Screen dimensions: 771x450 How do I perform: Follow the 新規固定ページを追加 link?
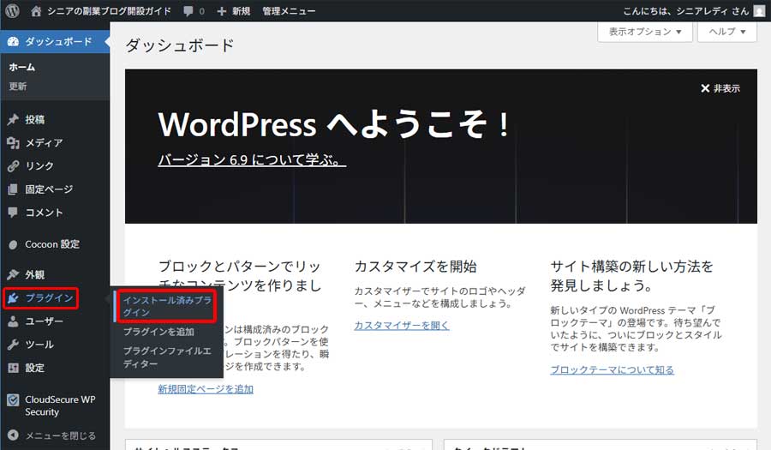[x=206, y=389]
